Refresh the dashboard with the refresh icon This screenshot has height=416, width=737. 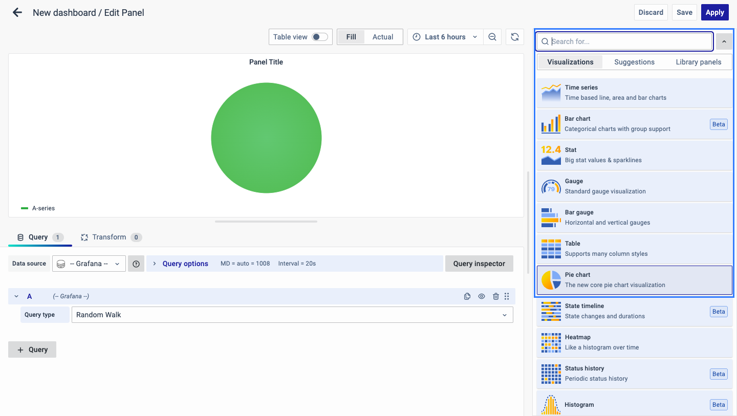click(x=515, y=37)
